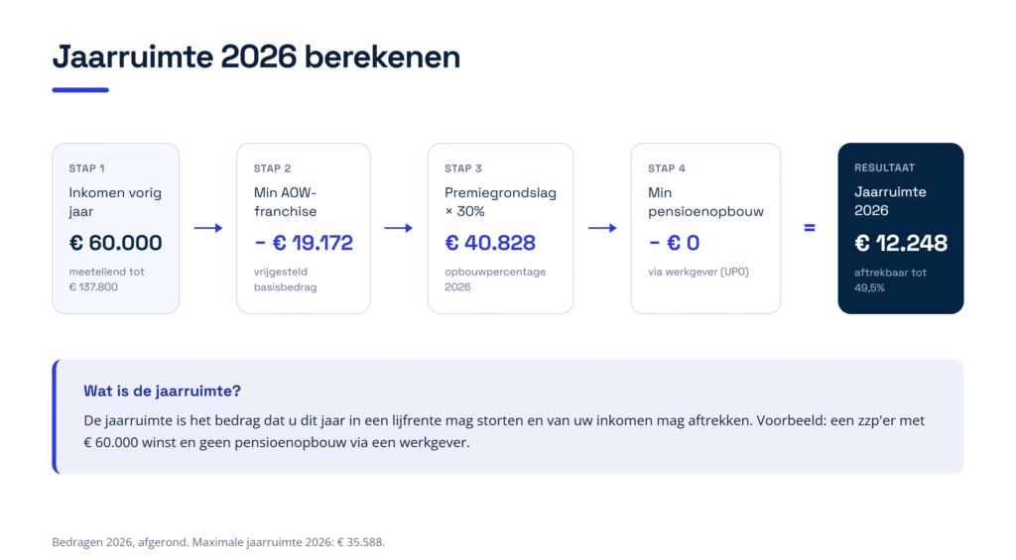1016x560 pixels.
Task: Click the arrow between Stap 1 and Stap 2
Action: pyautogui.click(x=208, y=228)
